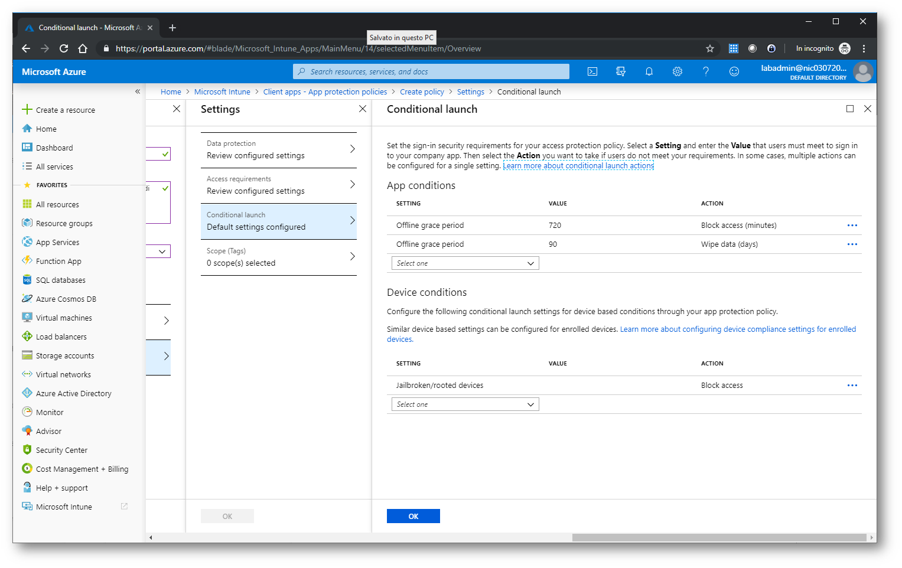Click the Search resources, services, and docs field
The width and height of the screenshot is (902, 568).
(x=431, y=71)
